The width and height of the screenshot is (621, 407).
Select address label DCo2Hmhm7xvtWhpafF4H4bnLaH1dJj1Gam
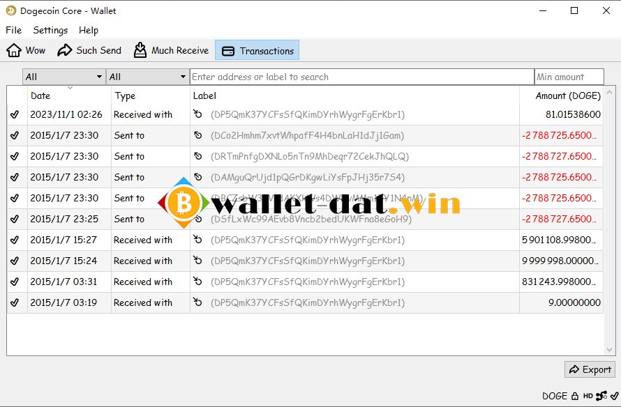click(307, 136)
